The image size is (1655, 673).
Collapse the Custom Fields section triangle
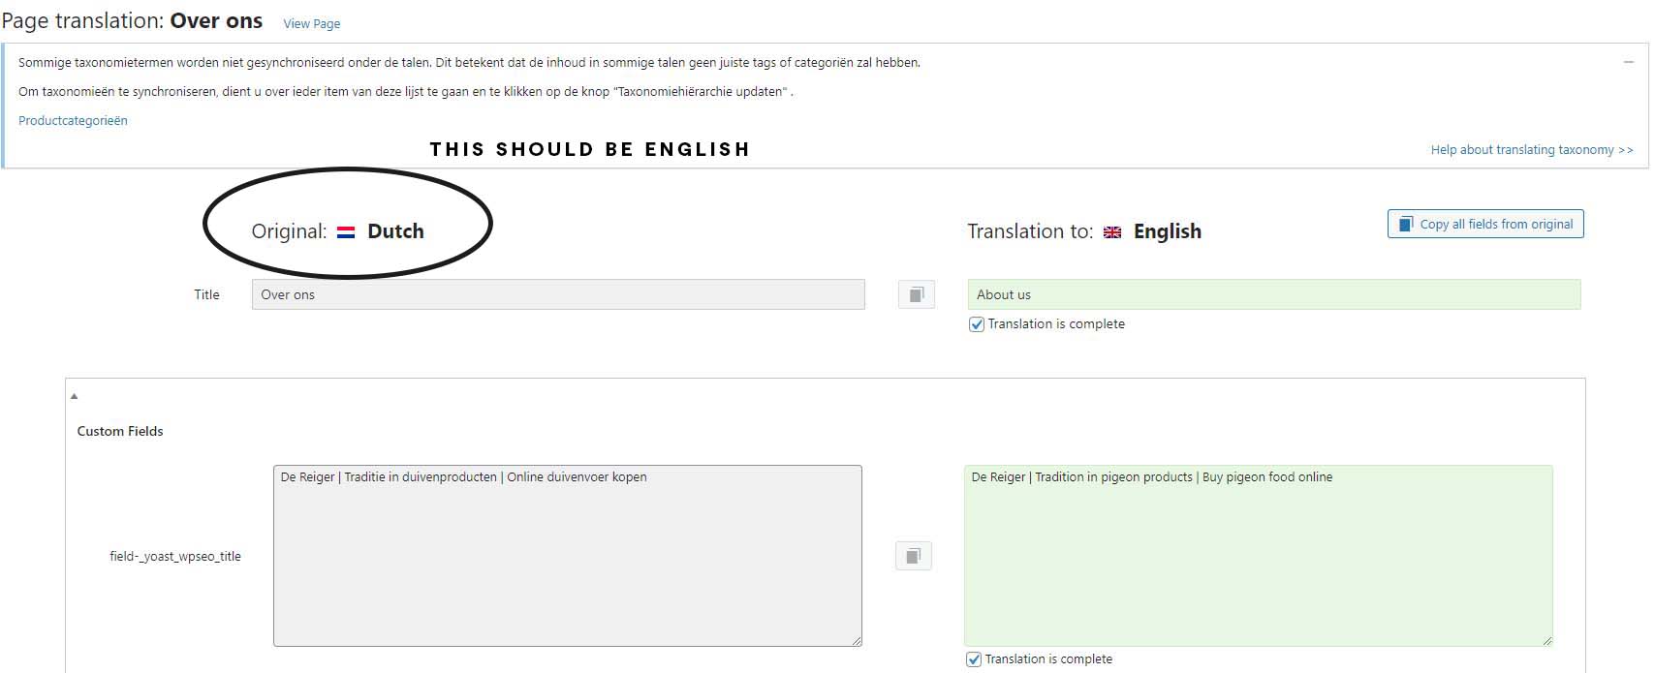(74, 396)
